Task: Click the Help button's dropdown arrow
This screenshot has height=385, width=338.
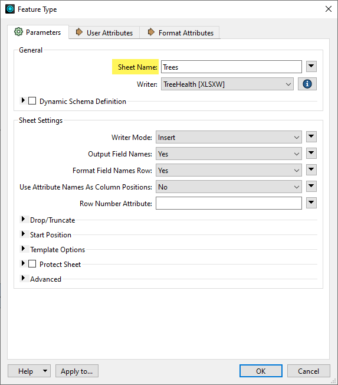Action: tap(45, 371)
